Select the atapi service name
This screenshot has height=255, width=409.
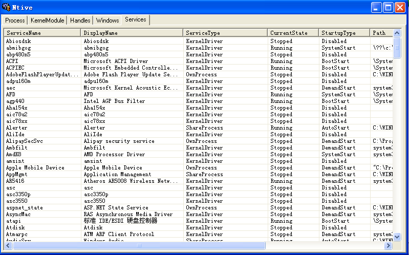coord(13,221)
